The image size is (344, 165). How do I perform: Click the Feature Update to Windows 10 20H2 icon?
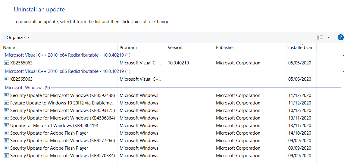point(7,103)
